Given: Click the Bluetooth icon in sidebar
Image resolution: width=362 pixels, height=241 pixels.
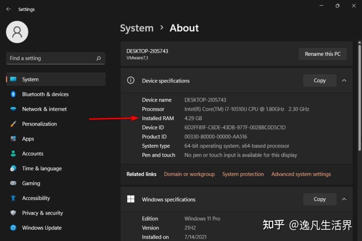Looking at the screenshot, I should [x=13, y=94].
